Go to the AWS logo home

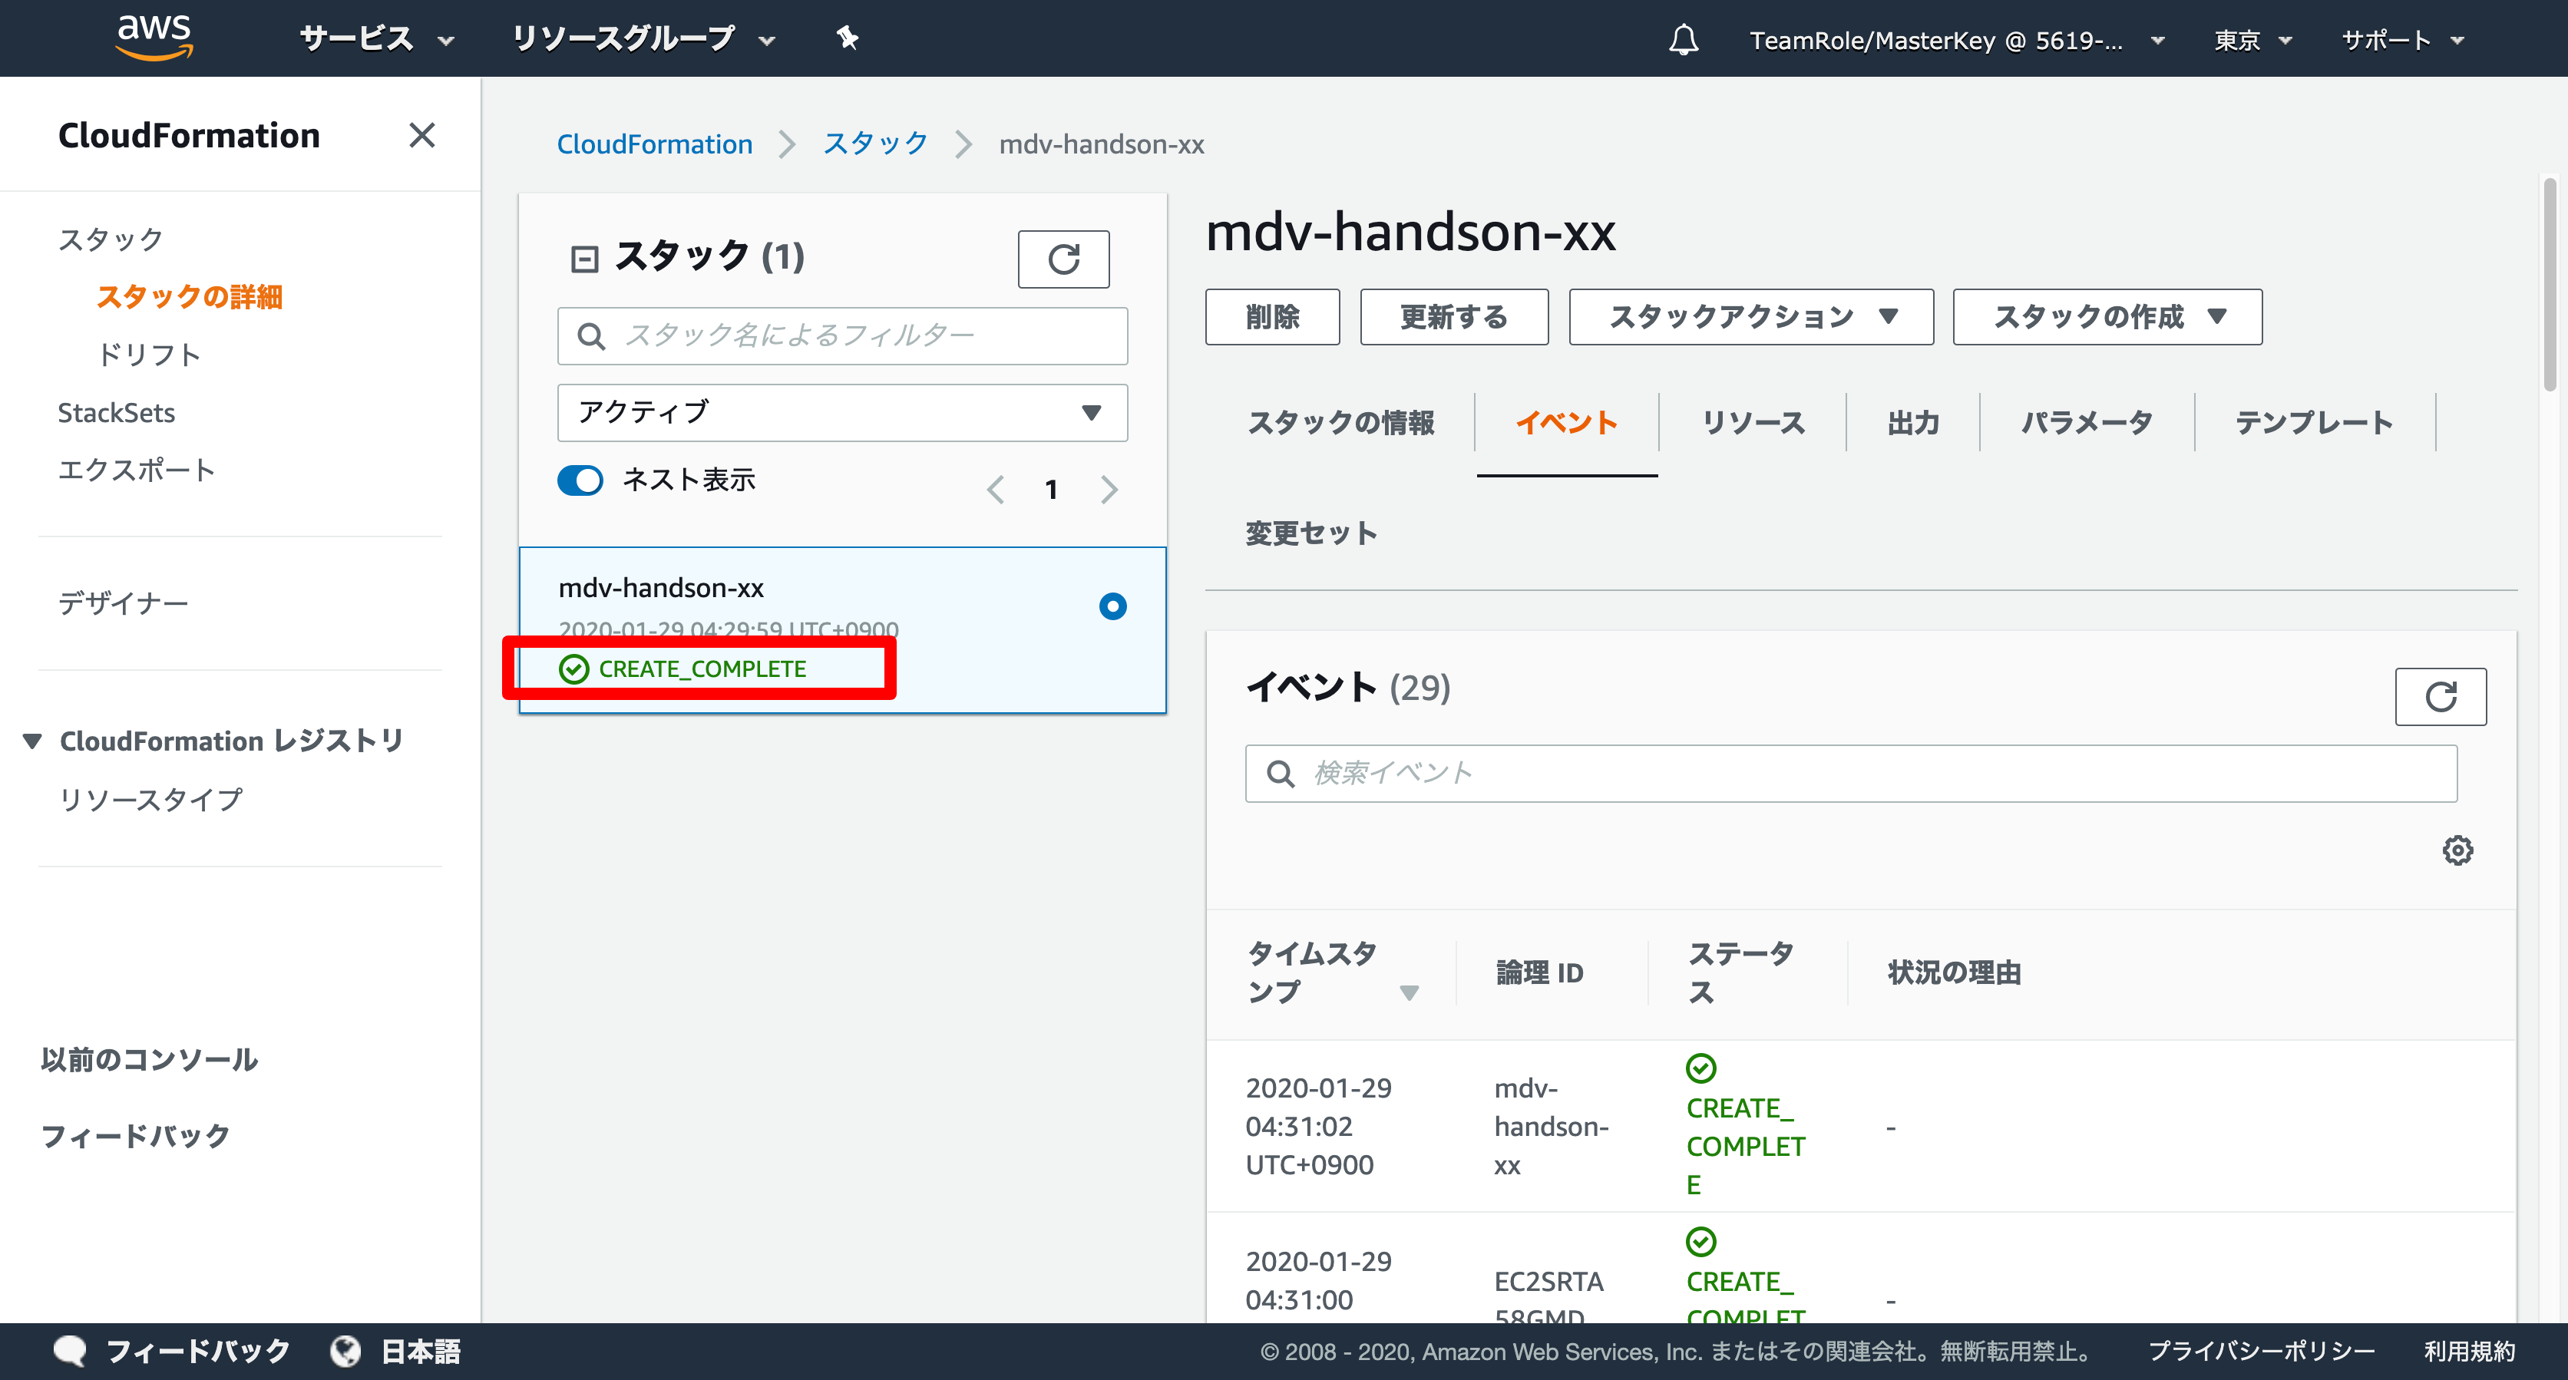point(154,38)
